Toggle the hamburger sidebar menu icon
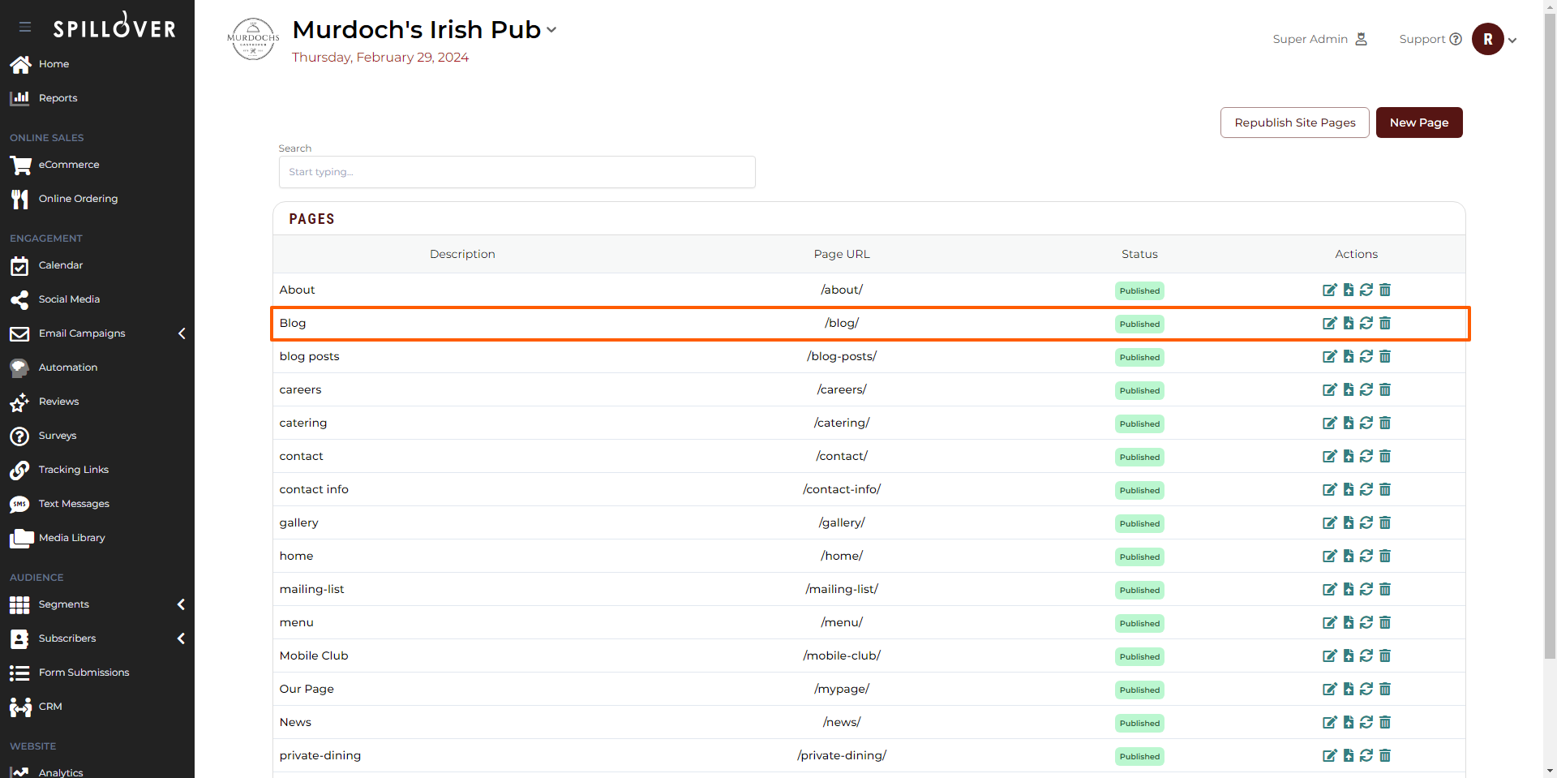Viewport: 1557px width, 778px height. point(25,27)
